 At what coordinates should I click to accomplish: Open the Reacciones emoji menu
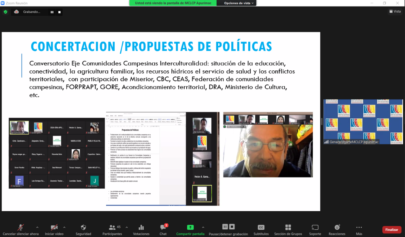pyautogui.click(x=337, y=228)
